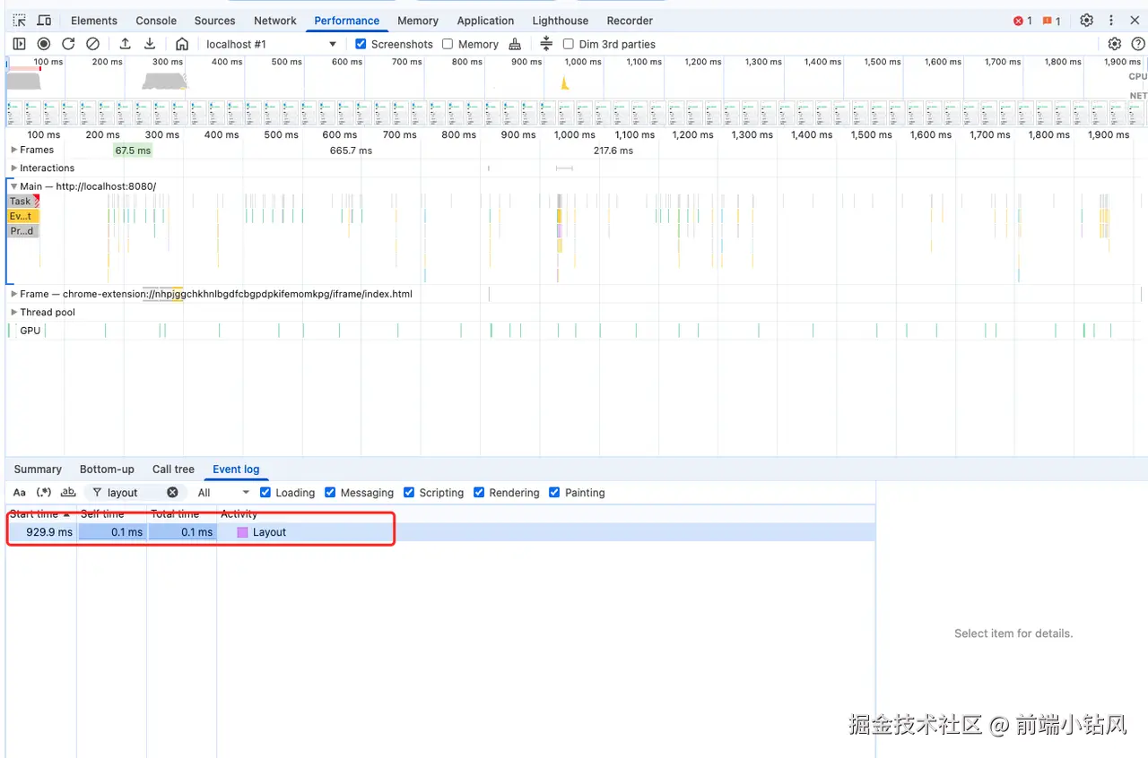Viewport: 1148px width, 758px height.
Task: Toggle device toolbar icon
Action: coord(44,21)
